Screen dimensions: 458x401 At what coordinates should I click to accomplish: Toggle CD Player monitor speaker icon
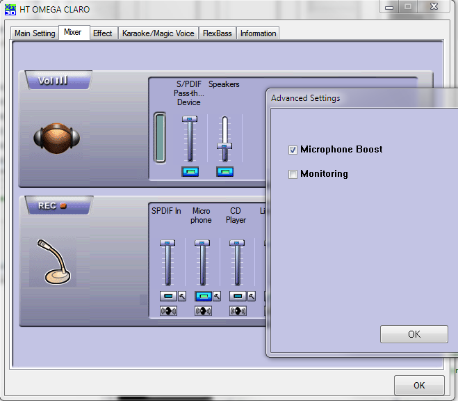[238, 310]
